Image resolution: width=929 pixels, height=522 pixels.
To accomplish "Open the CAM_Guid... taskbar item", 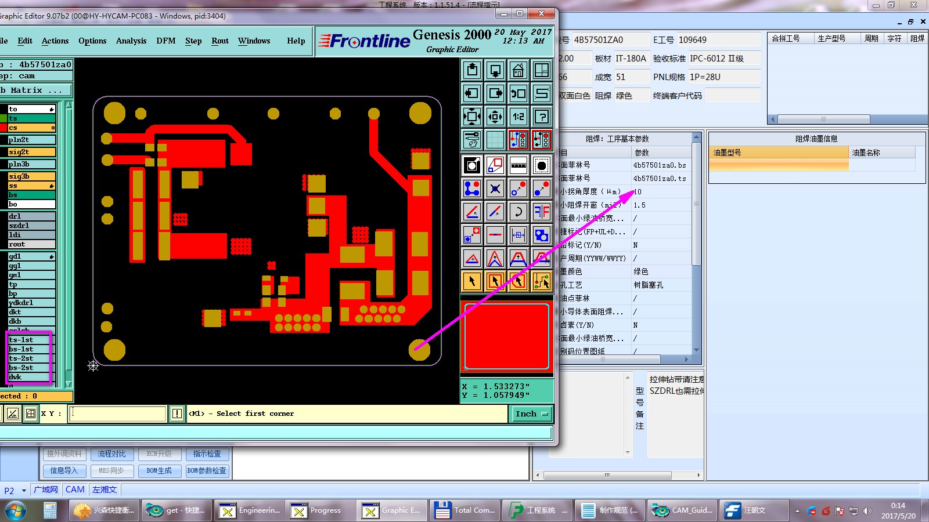I will (x=682, y=510).
